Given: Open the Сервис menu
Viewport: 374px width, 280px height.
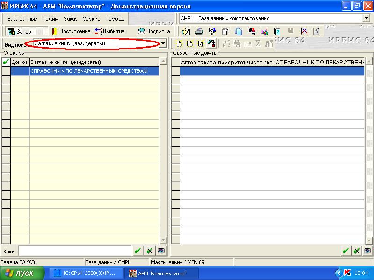Looking at the screenshot, I should pyautogui.click(x=91, y=19).
